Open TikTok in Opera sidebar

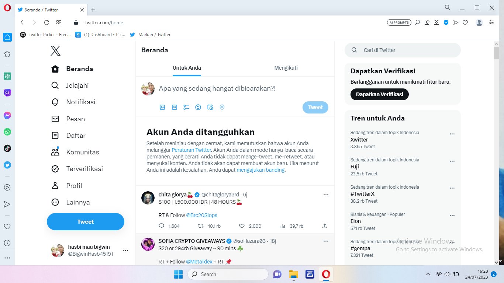coord(7,149)
